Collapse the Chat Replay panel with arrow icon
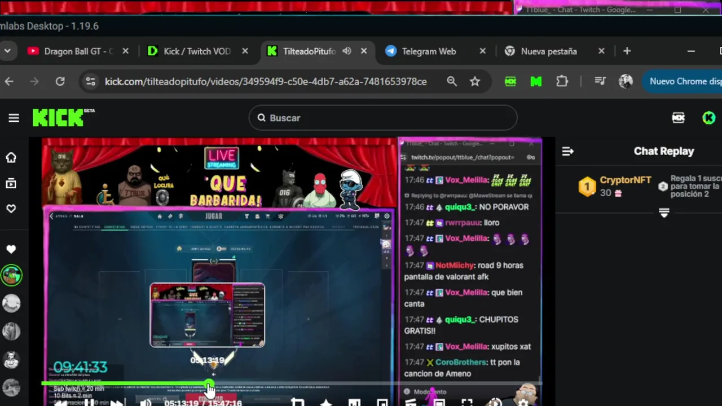 [x=568, y=151]
